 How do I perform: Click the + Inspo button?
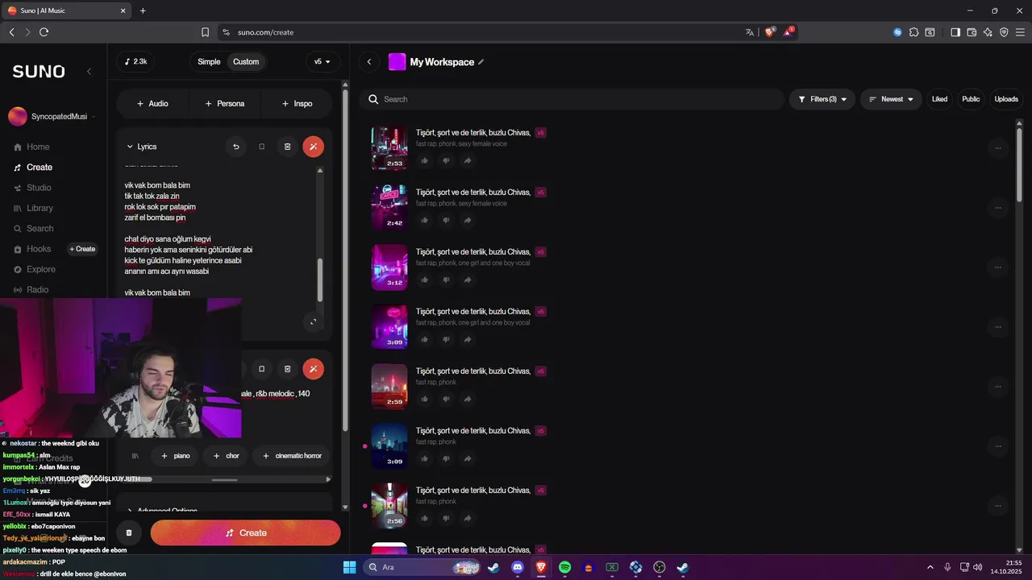[x=297, y=103]
